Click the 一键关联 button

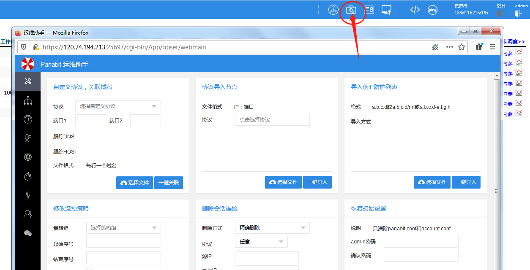[x=169, y=183]
